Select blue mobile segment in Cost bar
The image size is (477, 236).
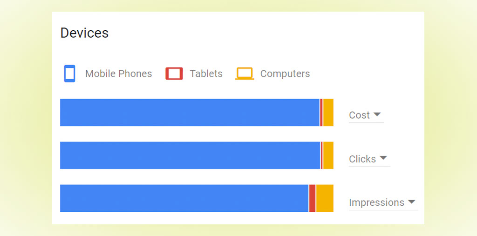(190, 113)
